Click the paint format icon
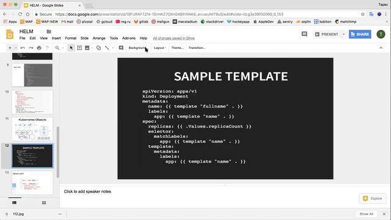 pos(47,48)
